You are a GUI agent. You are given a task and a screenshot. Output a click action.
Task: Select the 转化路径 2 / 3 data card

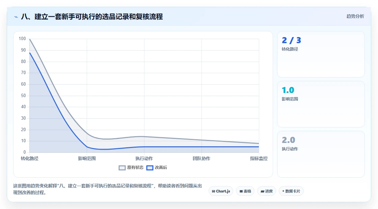tap(321, 54)
